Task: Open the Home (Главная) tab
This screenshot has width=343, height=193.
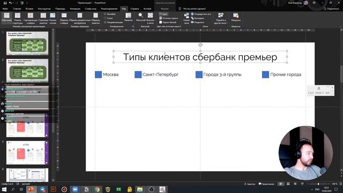Action: [x=17, y=9]
